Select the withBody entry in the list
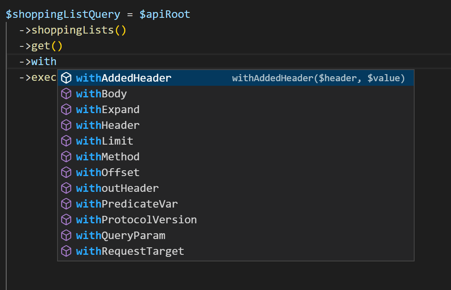451x290 pixels. coord(101,94)
